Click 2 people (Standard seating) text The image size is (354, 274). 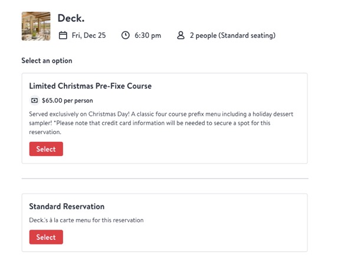pyautogui.click(x=232, y=35)
